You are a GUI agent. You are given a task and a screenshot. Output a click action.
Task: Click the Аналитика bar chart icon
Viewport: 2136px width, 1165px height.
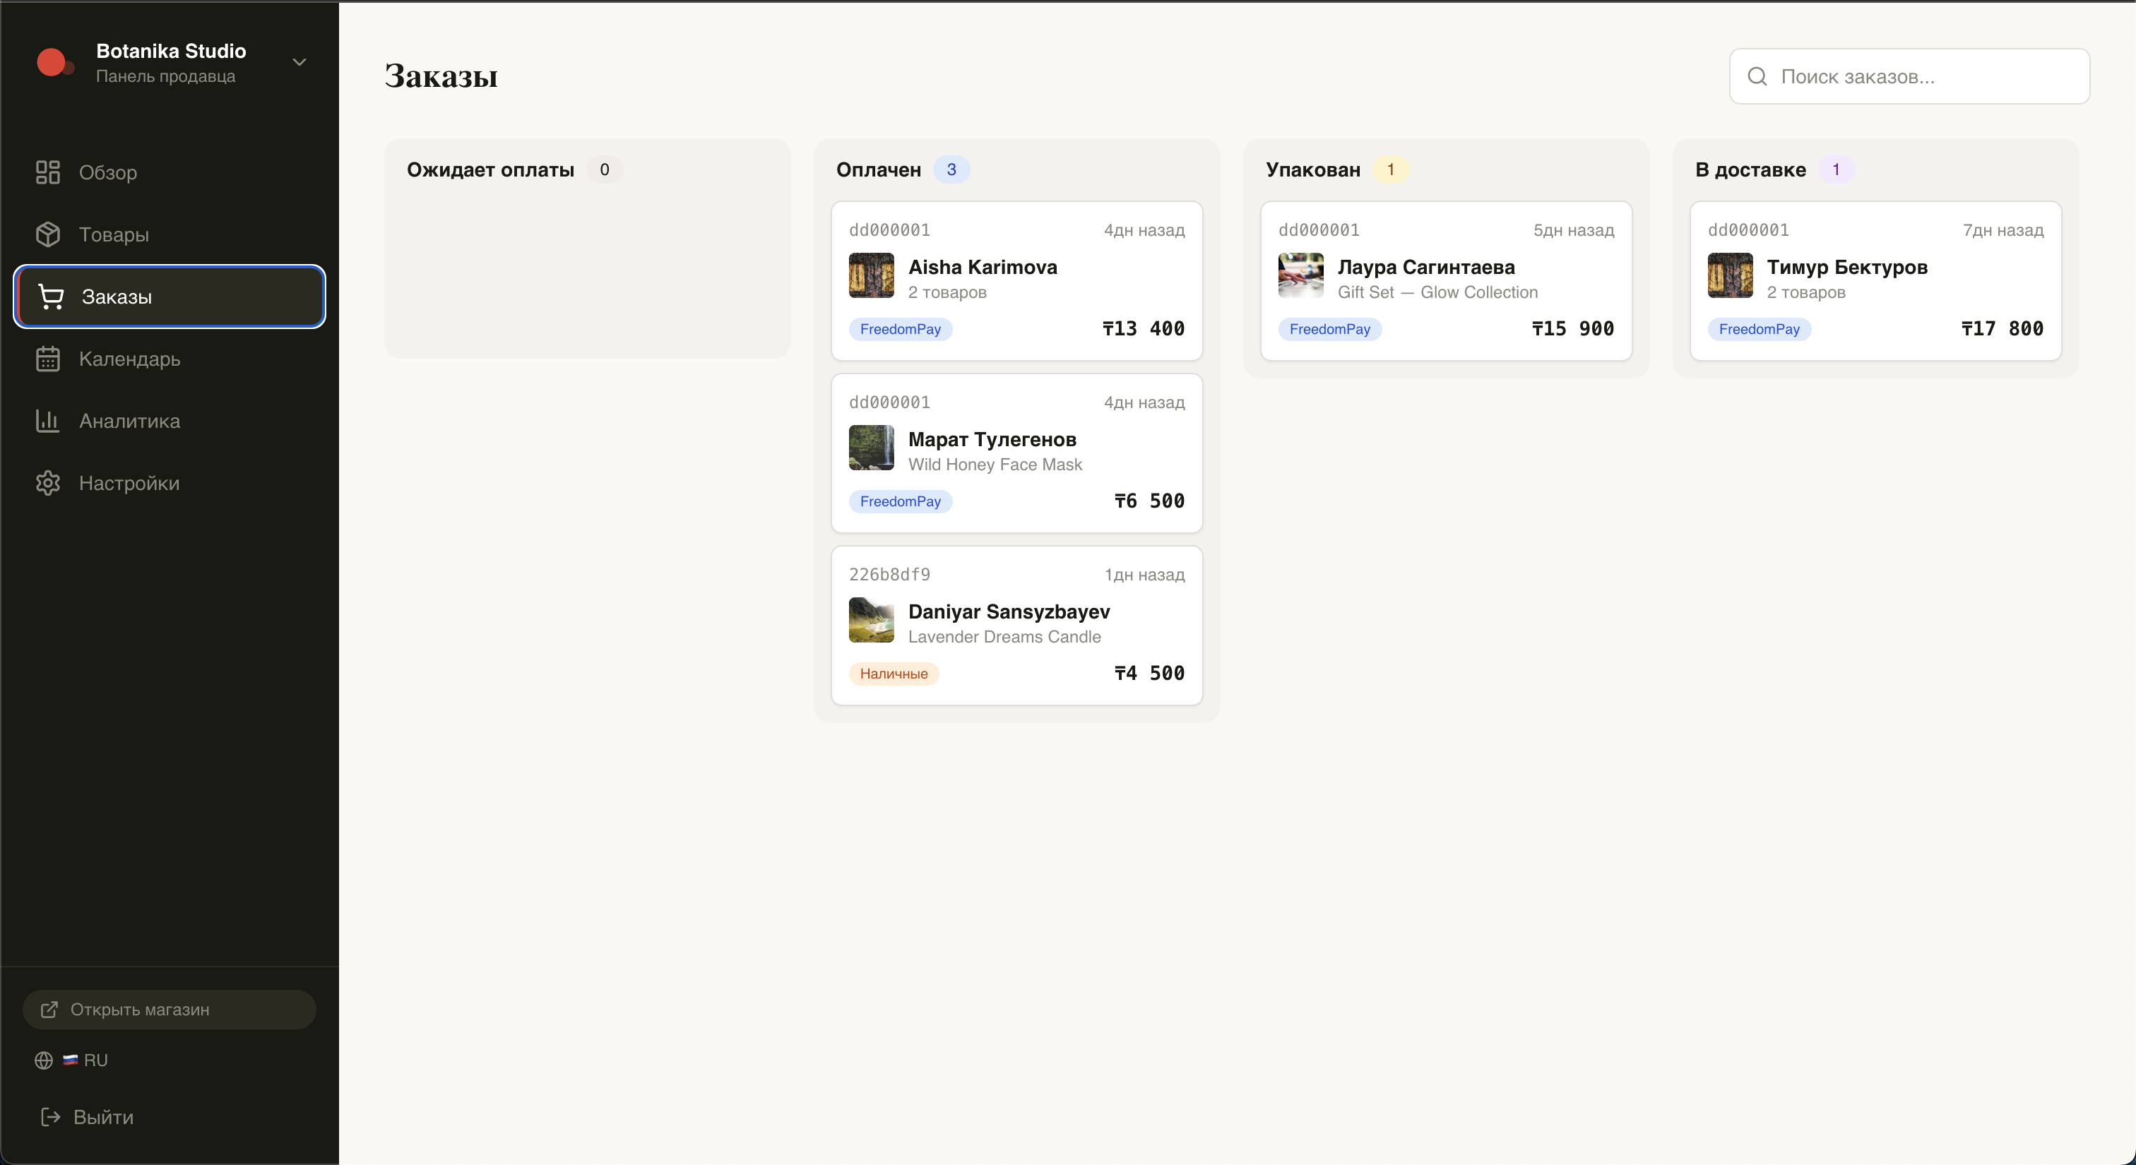tap(48, 421)
